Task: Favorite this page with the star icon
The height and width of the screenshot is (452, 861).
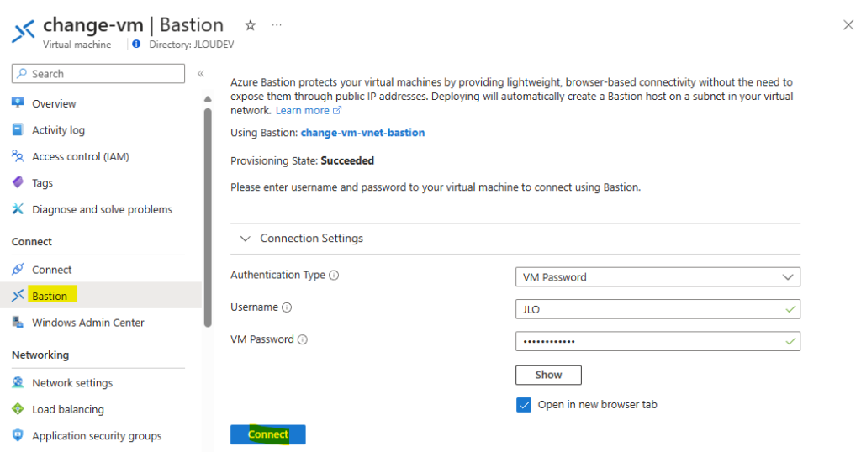Action: pyautogui.click(x=251, y=25)
